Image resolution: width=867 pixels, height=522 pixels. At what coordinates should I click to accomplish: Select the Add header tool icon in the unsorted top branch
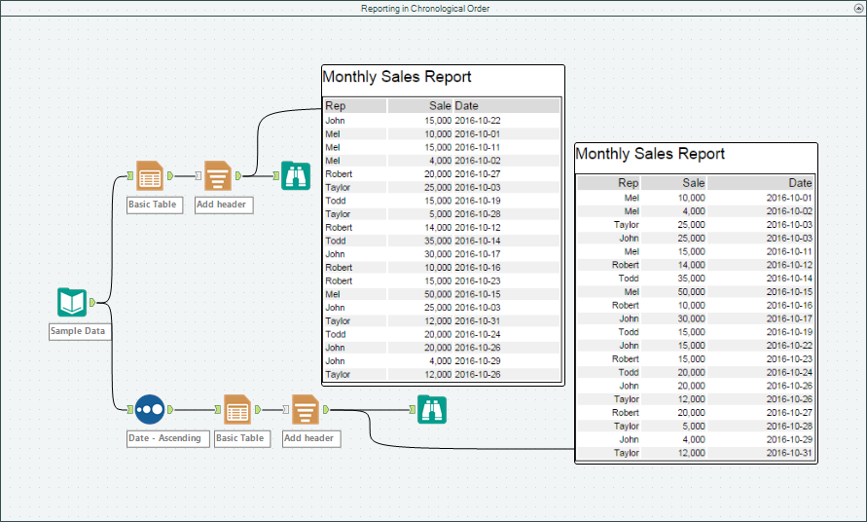217,176
